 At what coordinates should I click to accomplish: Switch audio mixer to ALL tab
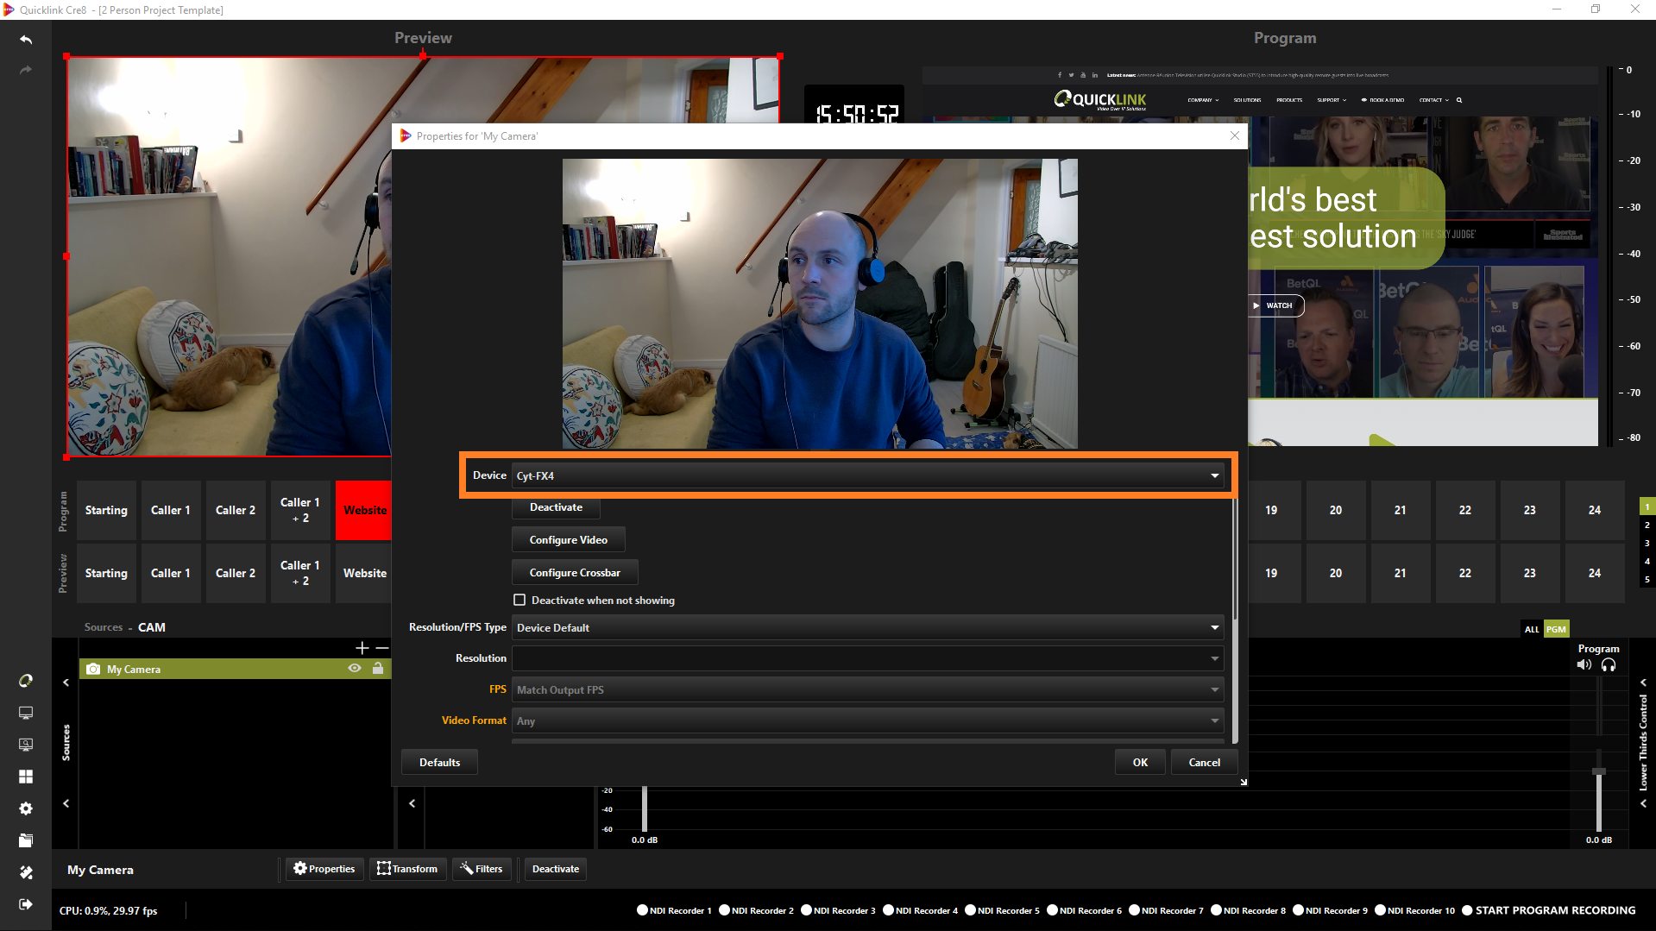1531,629
